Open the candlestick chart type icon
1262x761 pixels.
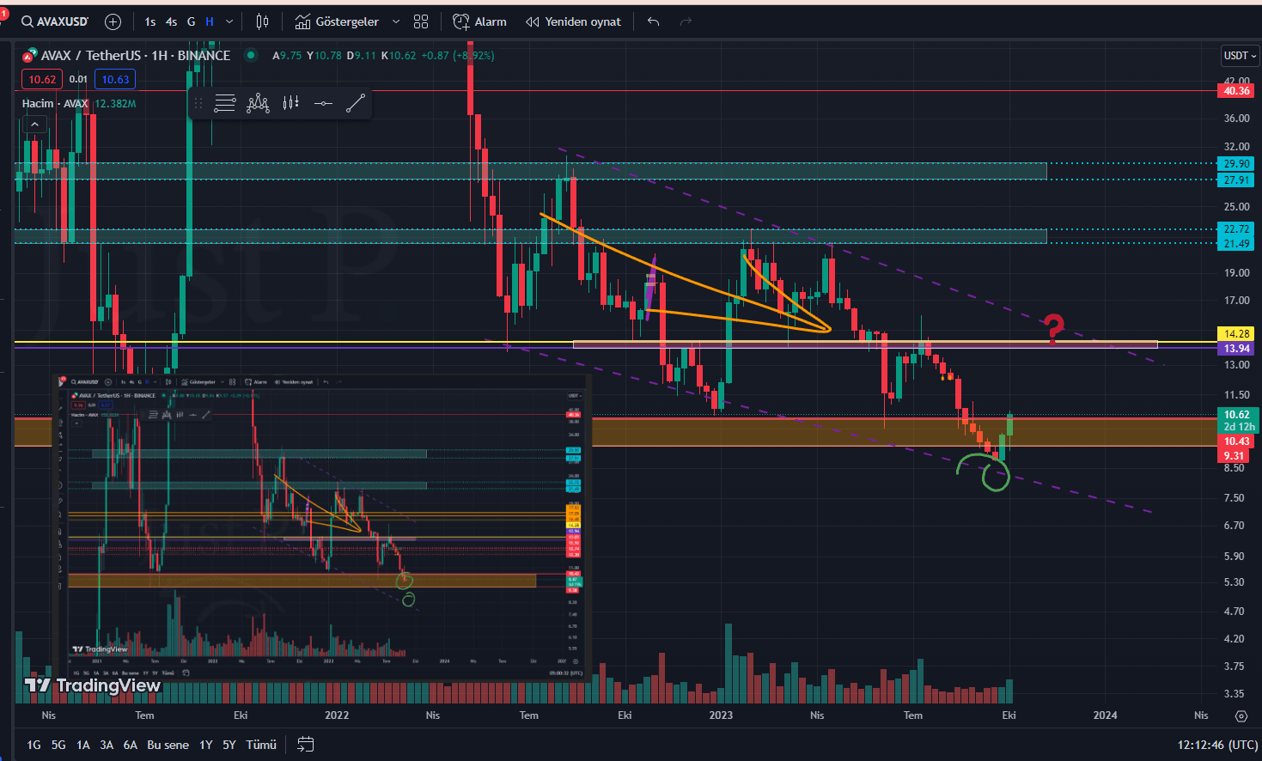pos(262,21)
